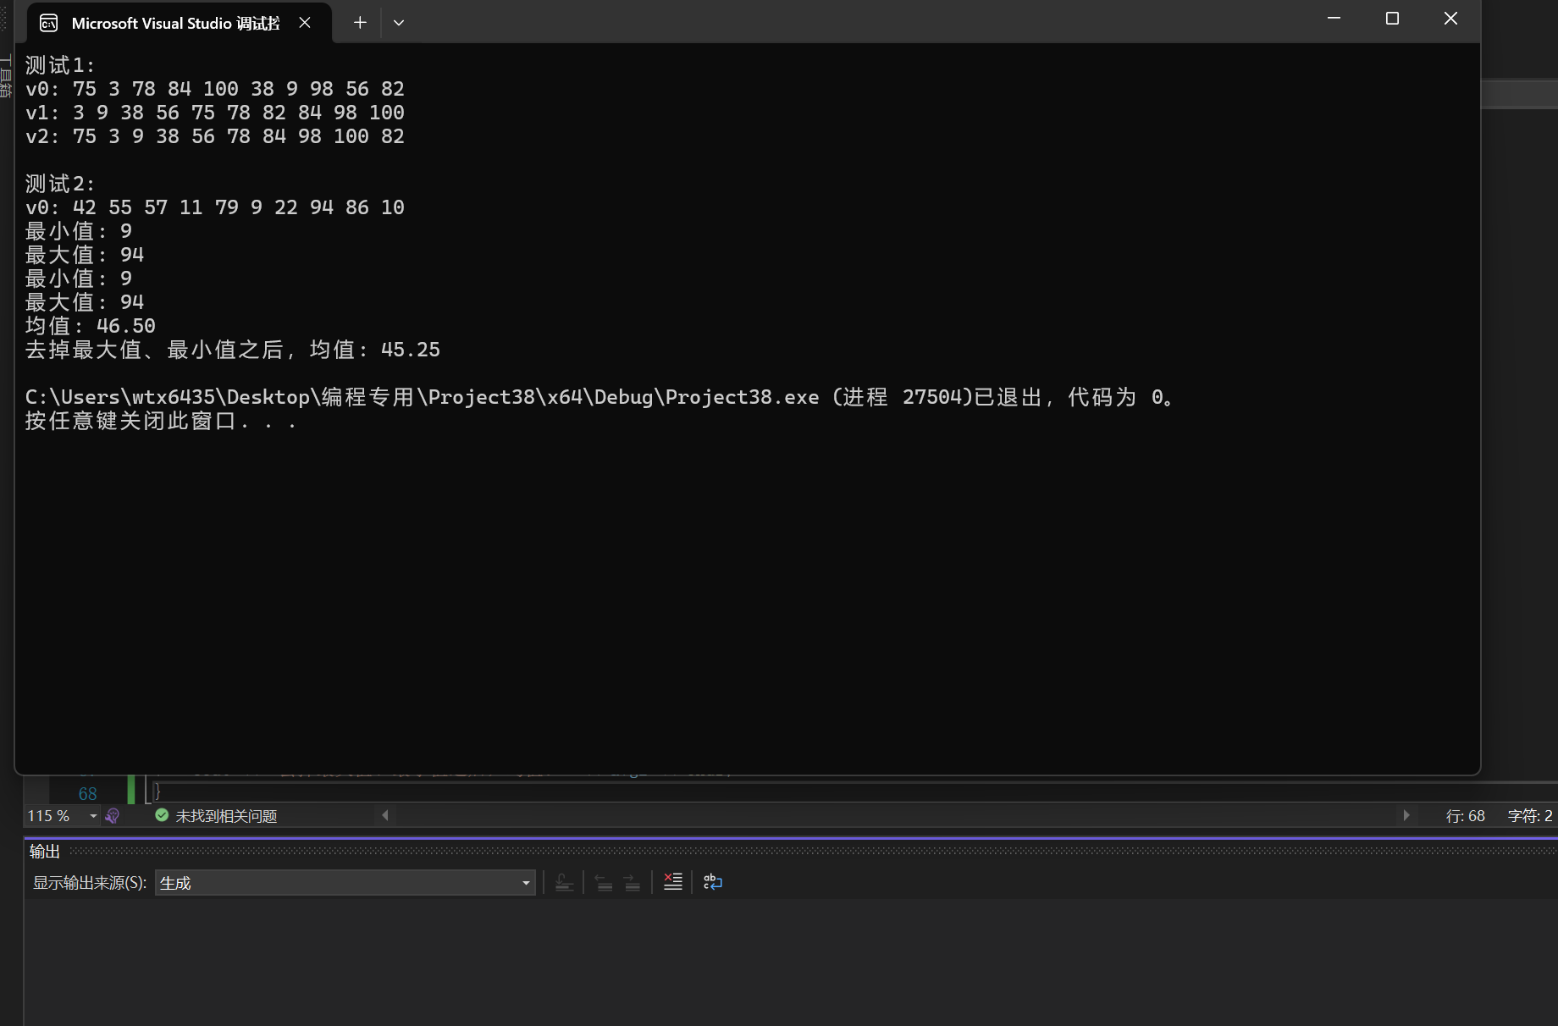Viewport: 1558px width, 1026px height.
Task: Click the 按任意键关闭此窗口 message
Action: click(x=161, y=421)
